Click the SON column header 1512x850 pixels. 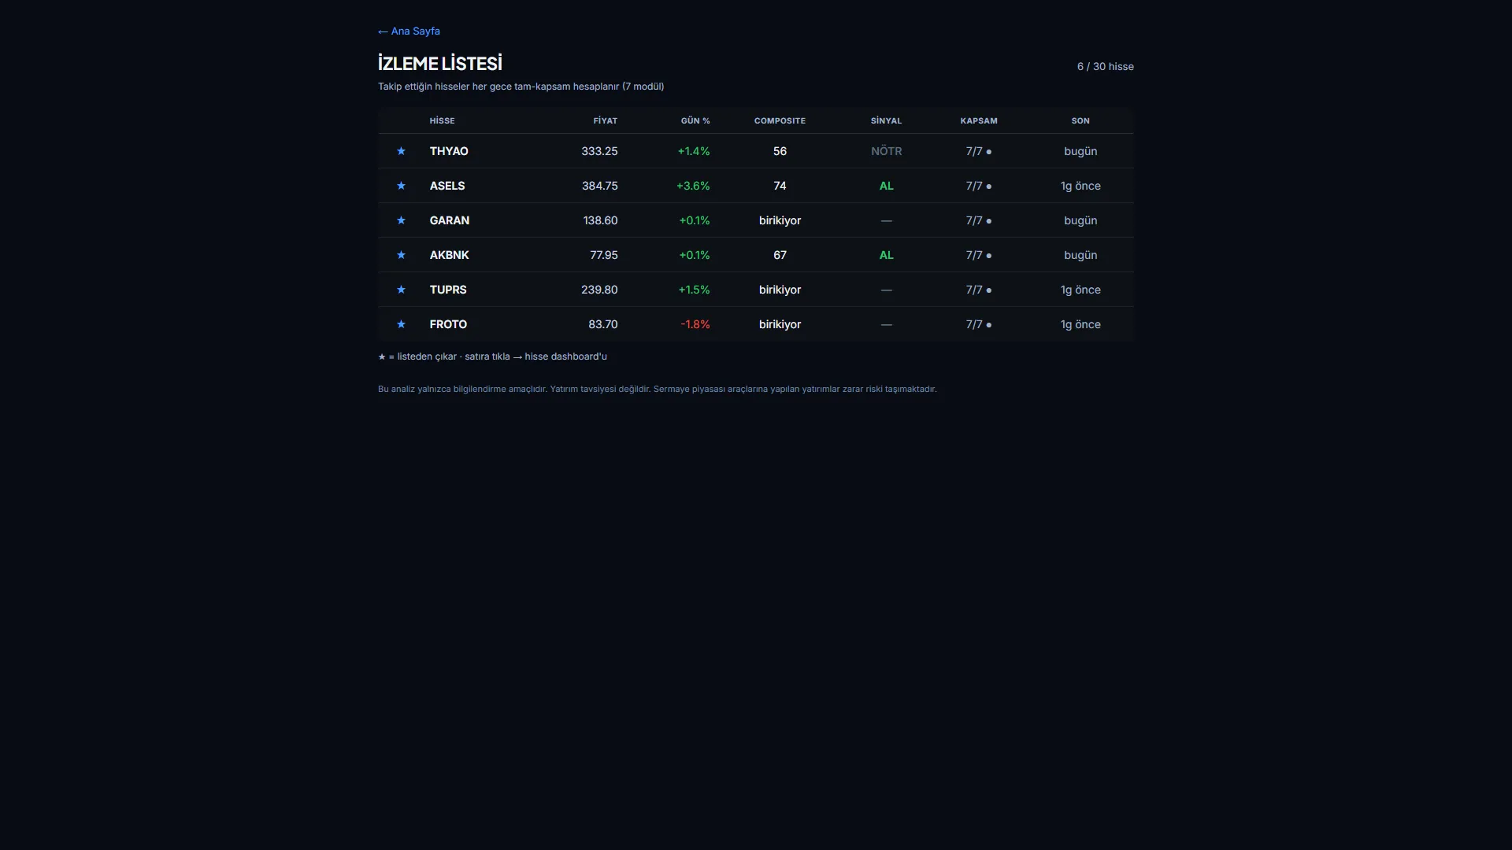point(1080,121)
